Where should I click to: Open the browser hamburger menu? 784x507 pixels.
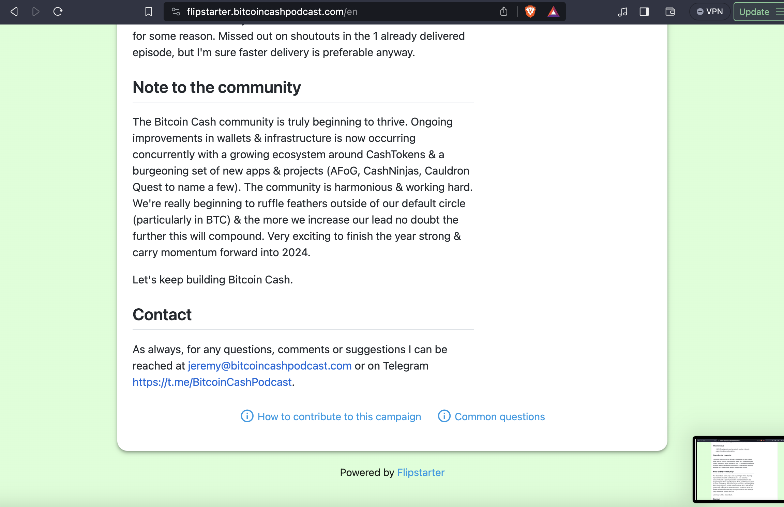pyautogui.click(x=780, y=12)
